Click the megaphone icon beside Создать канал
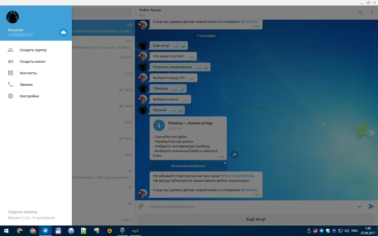Screen dimensions: 378x236 coord(10,61)
